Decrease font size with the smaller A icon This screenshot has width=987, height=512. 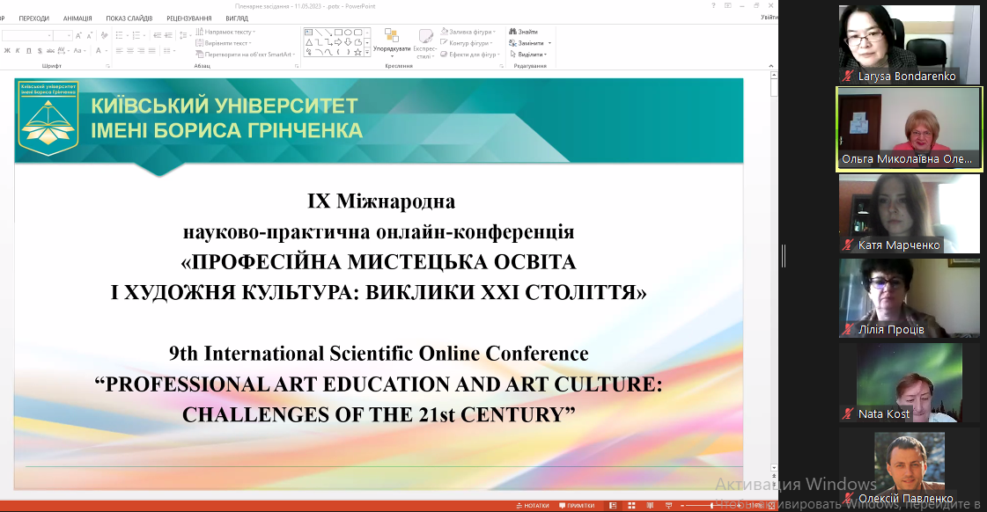point(90,36)
